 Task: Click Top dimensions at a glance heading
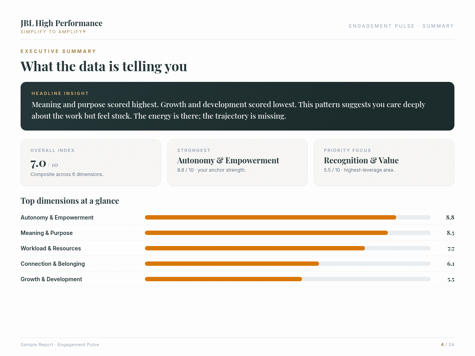pyautogui.click(x=70, y=201)
